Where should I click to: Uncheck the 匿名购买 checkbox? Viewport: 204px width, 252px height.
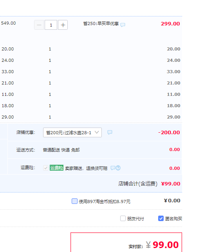[161, 218]
